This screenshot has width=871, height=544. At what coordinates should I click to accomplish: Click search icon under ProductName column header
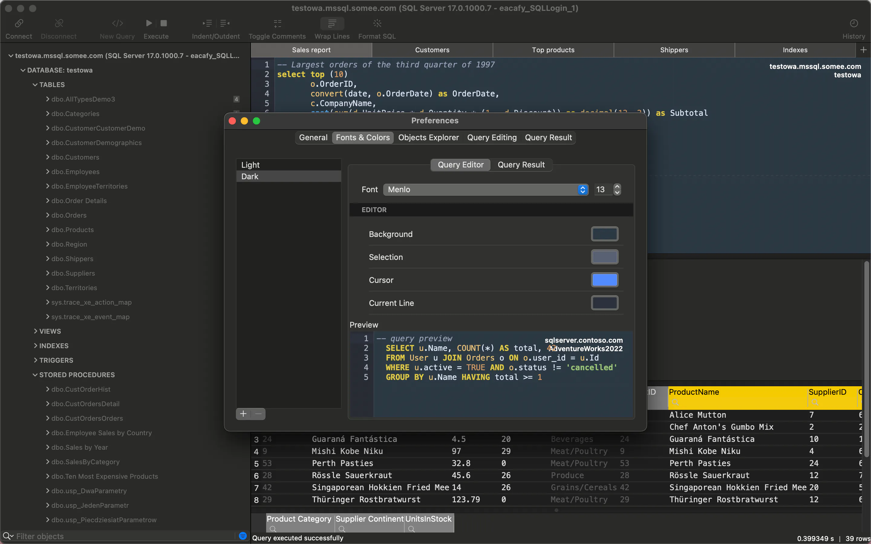(676, 402)
